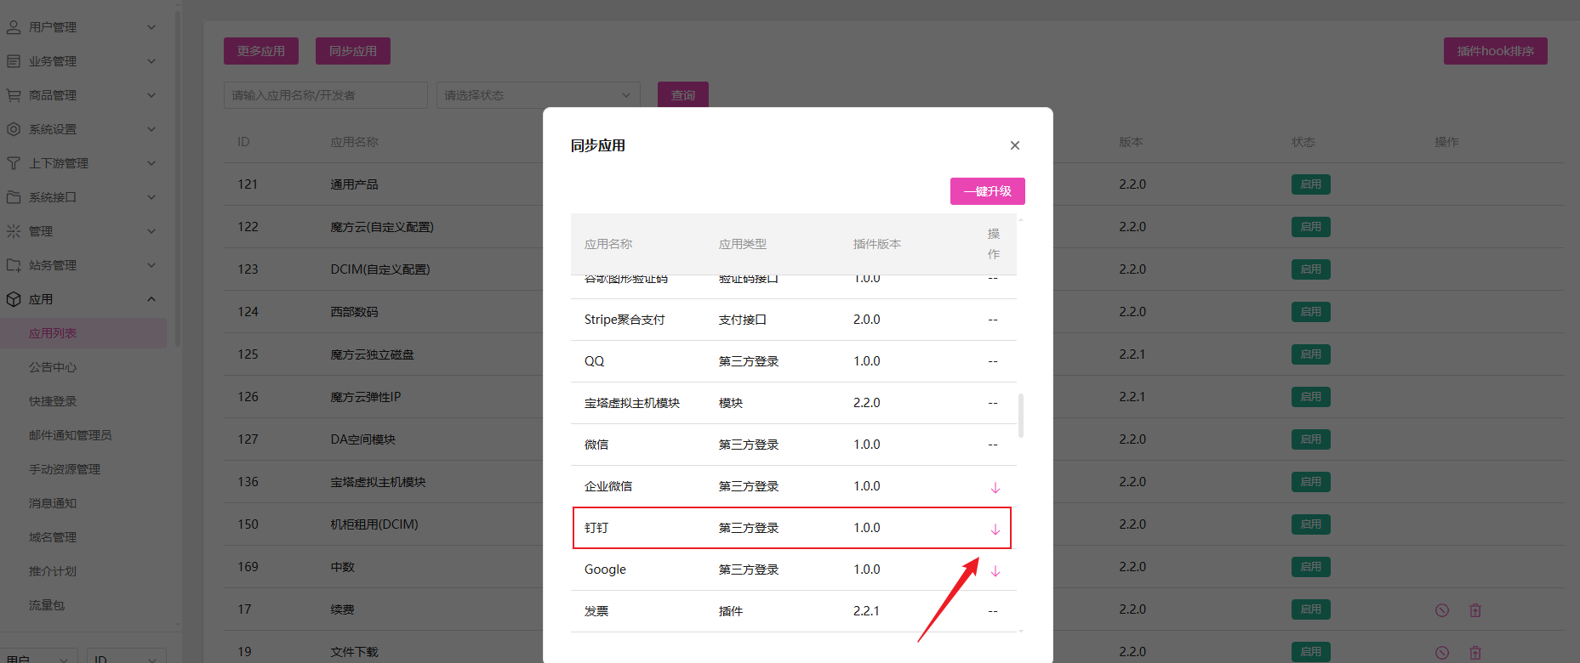The width and height of the screenshot is (1580, 663).
Task: Click the 插件hook排序 button
Action: pyautogui.click(x=1495, y=51)
